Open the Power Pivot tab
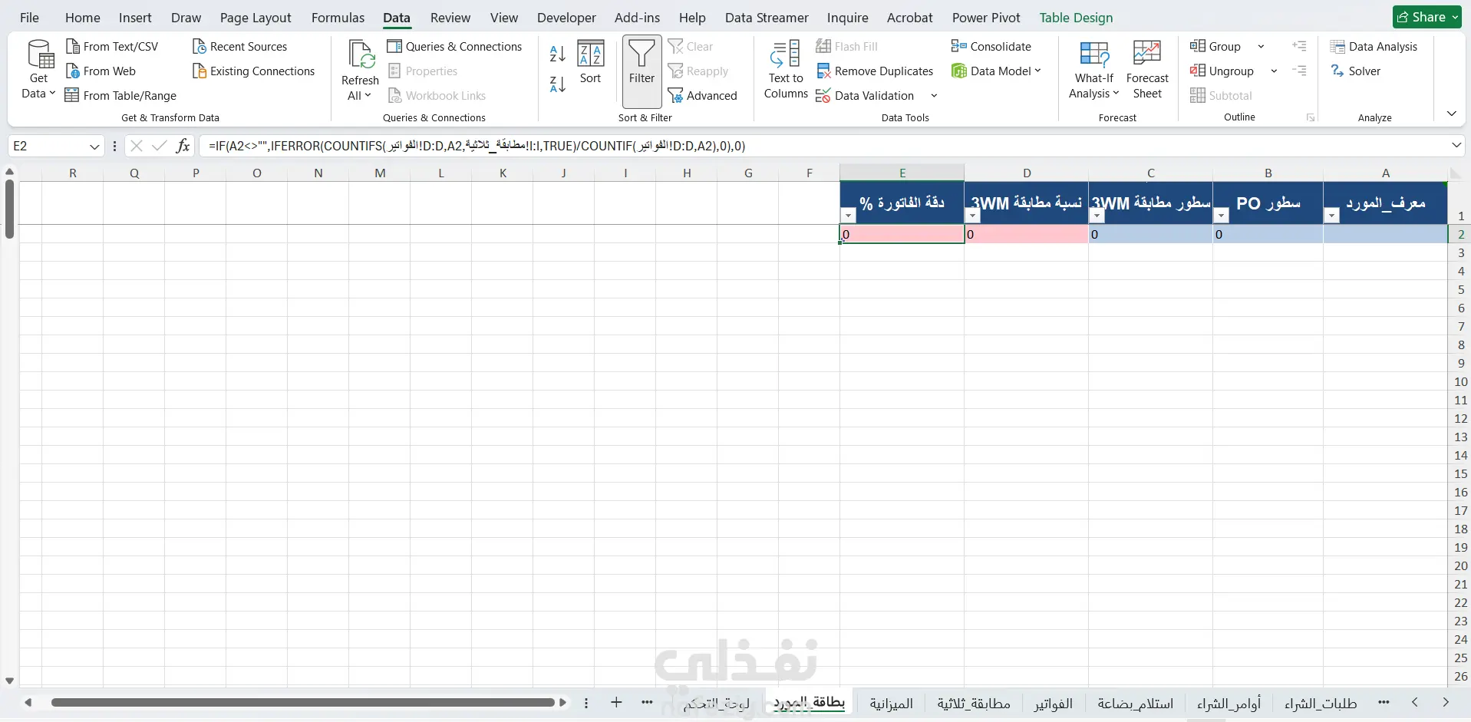Viewport: 1471px width, 722px height. pos(986,18)
